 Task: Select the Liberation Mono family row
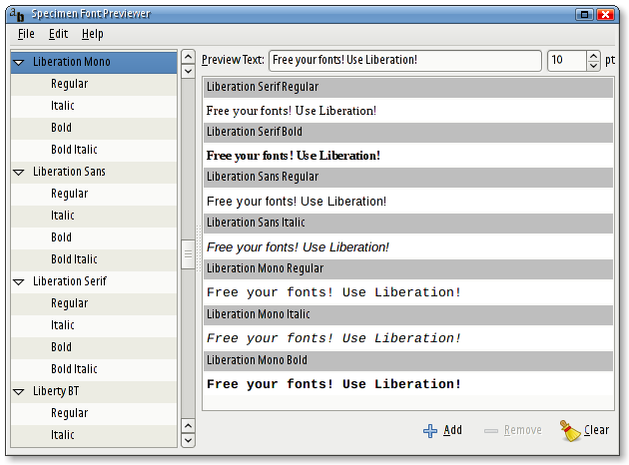coord(94,62)
